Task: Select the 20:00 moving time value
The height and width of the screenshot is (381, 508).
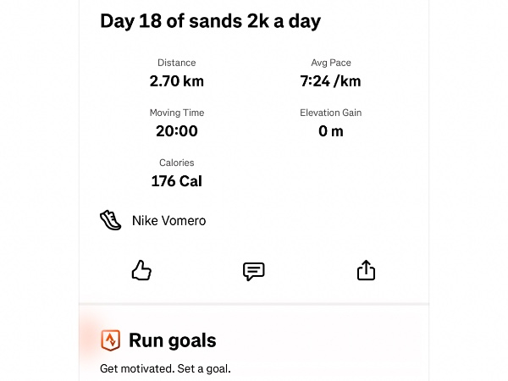Action: point(176,131)
